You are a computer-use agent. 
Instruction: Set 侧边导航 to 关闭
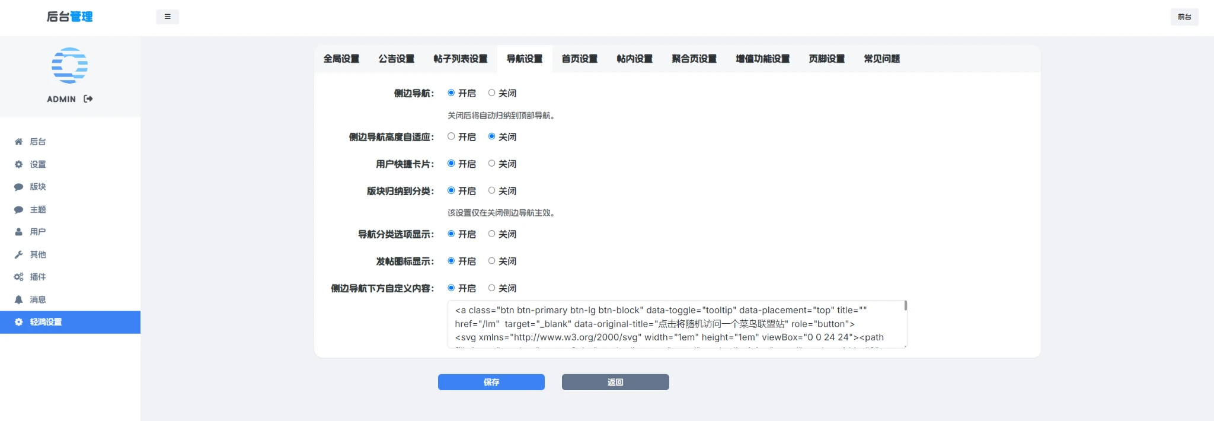tap(491, 93)
